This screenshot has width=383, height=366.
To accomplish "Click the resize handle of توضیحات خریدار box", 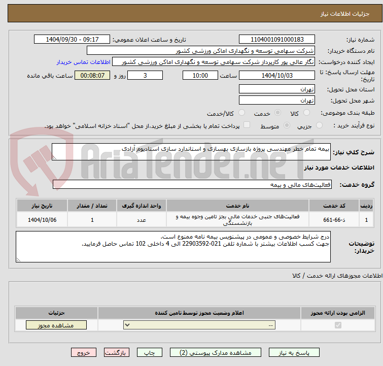I will tap(18, 259).
